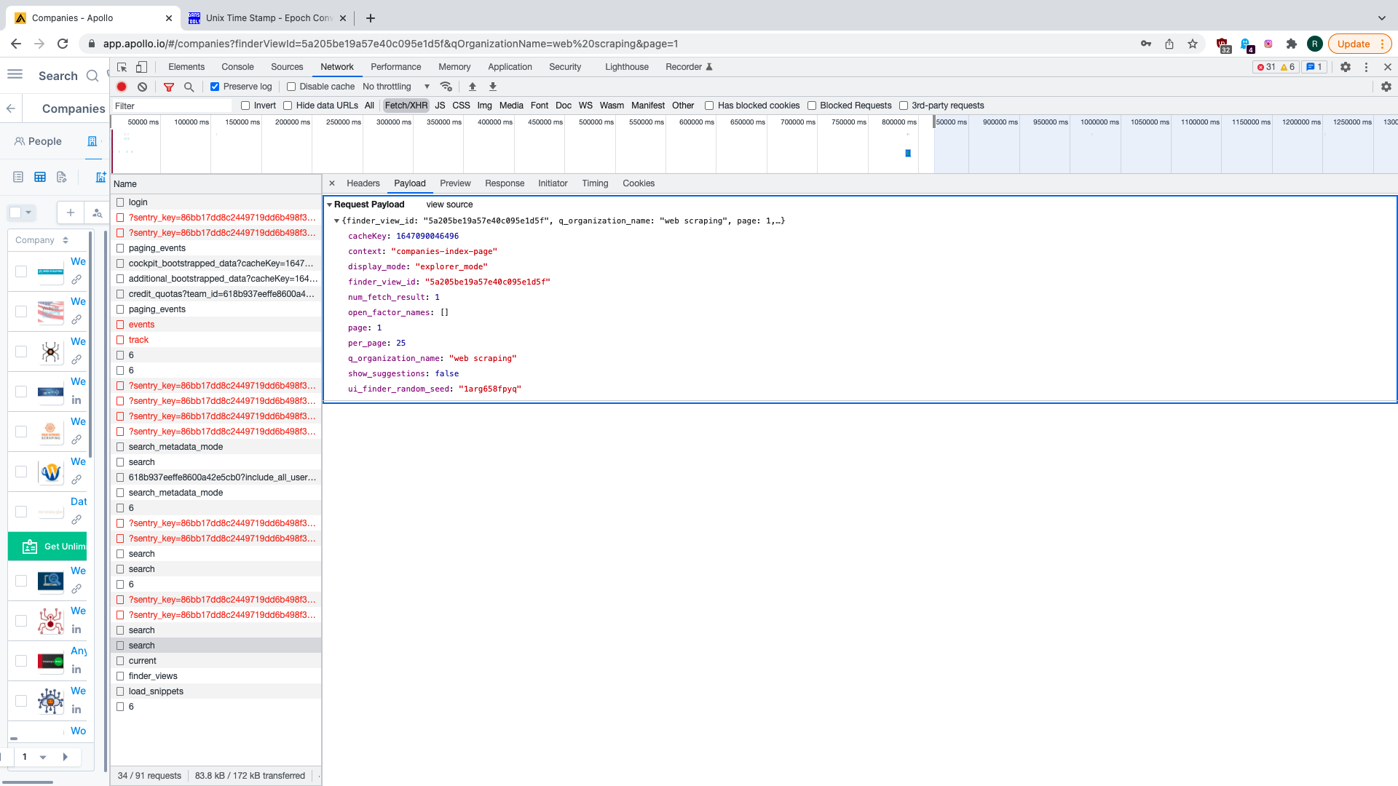Enable Has blocked cookies filter
Viewport: 1398px width, 786px height.
point(709,106)
